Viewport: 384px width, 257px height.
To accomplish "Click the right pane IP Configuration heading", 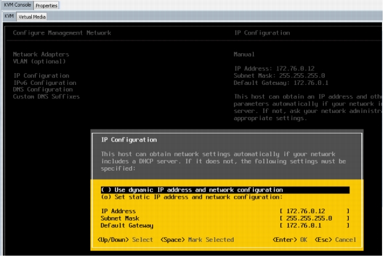I will click(x=262, y=33).
